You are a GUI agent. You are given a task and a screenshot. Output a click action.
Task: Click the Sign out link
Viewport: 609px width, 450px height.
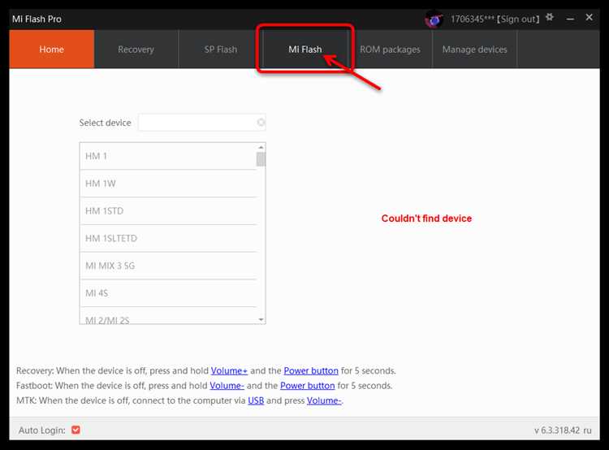click(x=519, y=19)
